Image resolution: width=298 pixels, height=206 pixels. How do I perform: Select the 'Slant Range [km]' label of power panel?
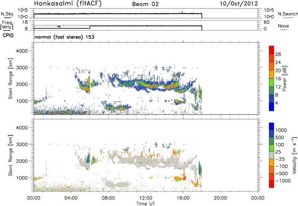coord(10,78)
